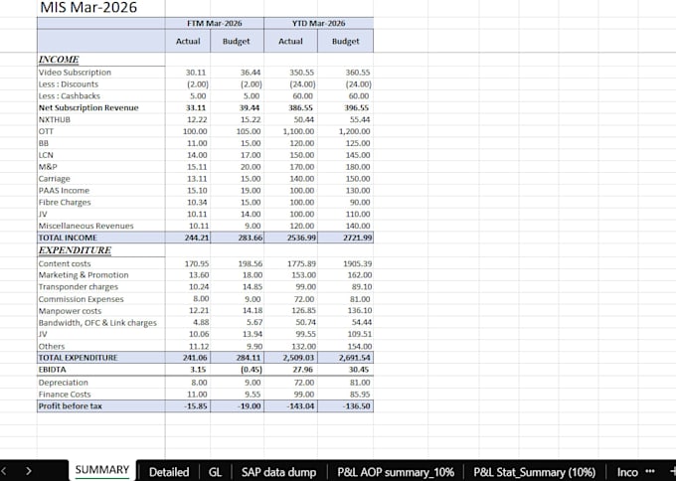Select Video Subscription YTD budget 360.55
Image resolution: width=676 pixels, height=481 pixels.
click(x=358, y=73)
